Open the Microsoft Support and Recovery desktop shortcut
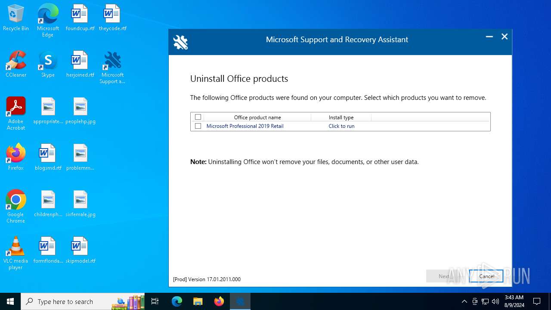 tap(112, 68)
